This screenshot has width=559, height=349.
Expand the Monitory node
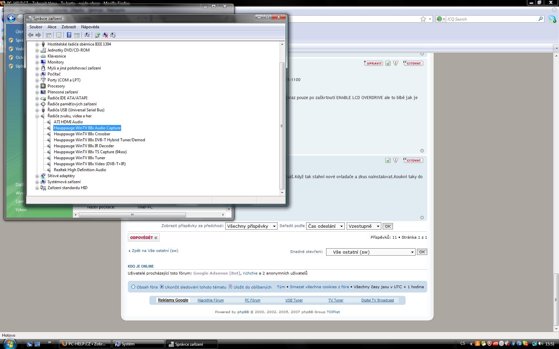click(37, 62)
